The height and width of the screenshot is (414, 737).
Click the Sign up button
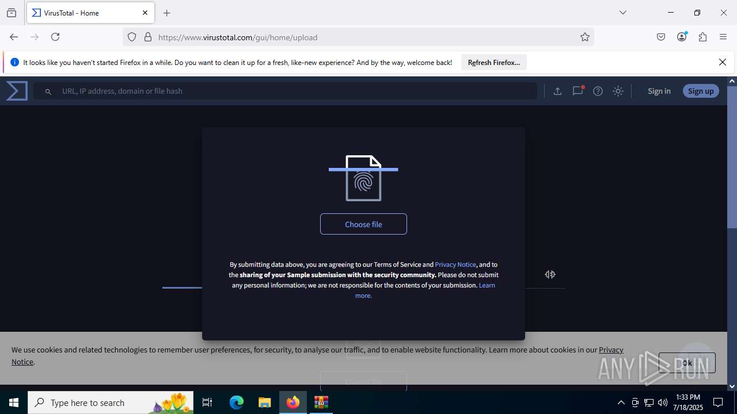pyautogui.click(x=701, y=91)
